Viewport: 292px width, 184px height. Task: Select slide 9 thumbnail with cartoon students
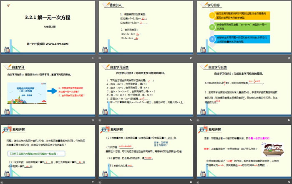point(244,152)
